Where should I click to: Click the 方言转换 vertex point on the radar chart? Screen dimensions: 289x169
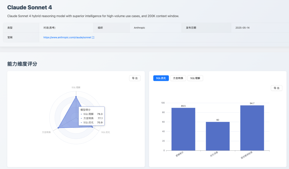pos(58,128)
